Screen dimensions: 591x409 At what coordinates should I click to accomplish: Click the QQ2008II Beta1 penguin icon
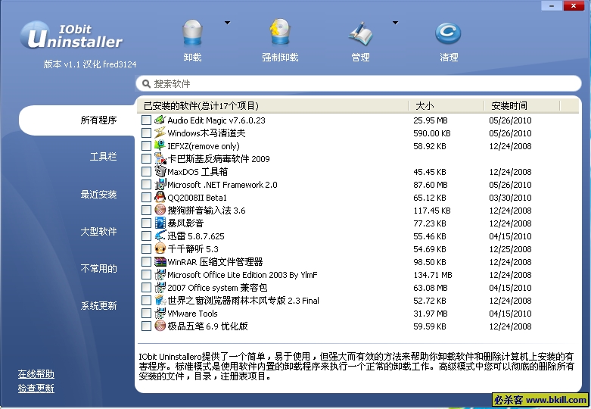pyautogui.click(x=160, y=197)
